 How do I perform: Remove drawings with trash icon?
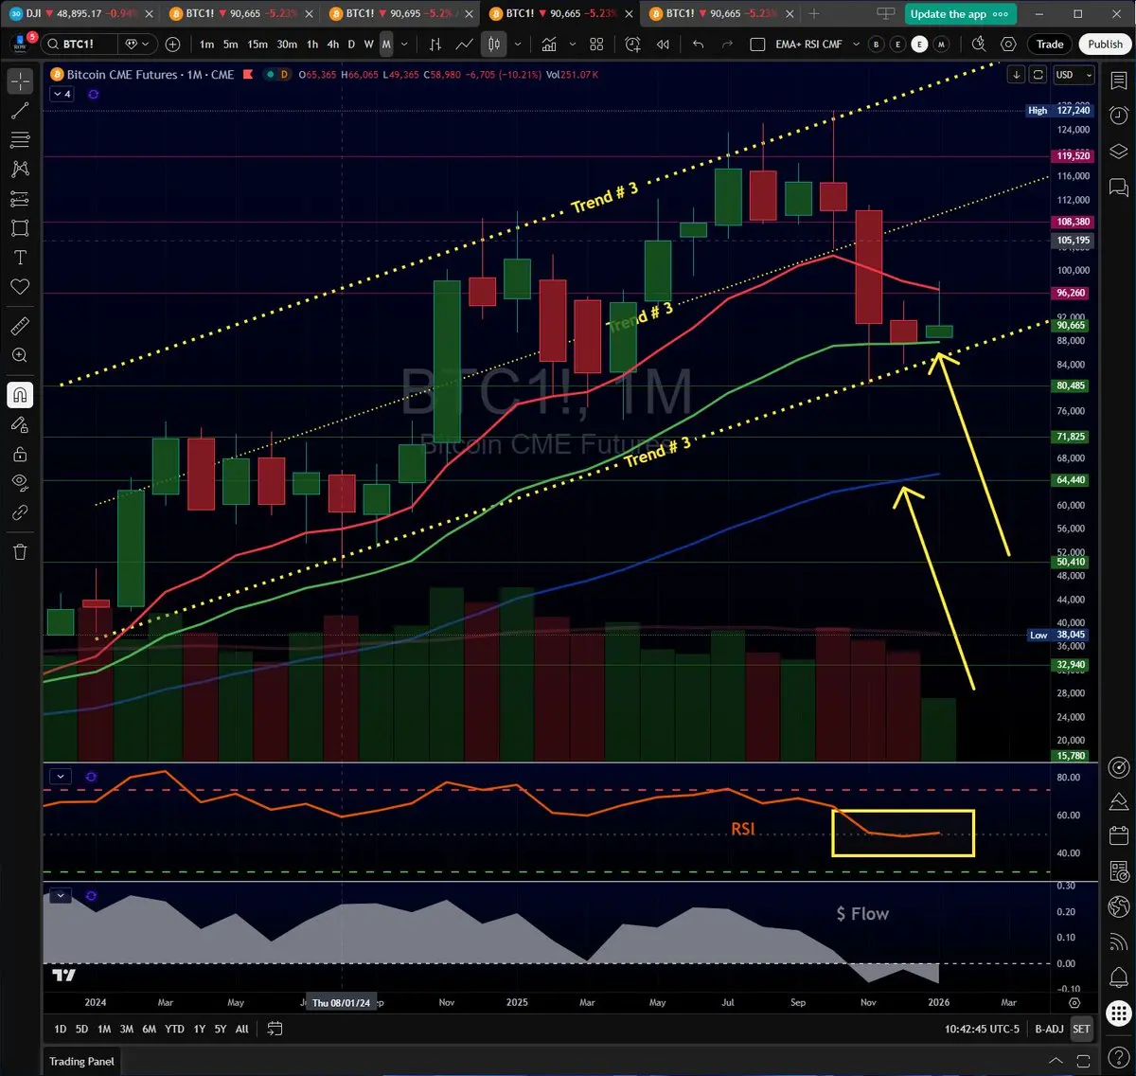tap(20, 552)
